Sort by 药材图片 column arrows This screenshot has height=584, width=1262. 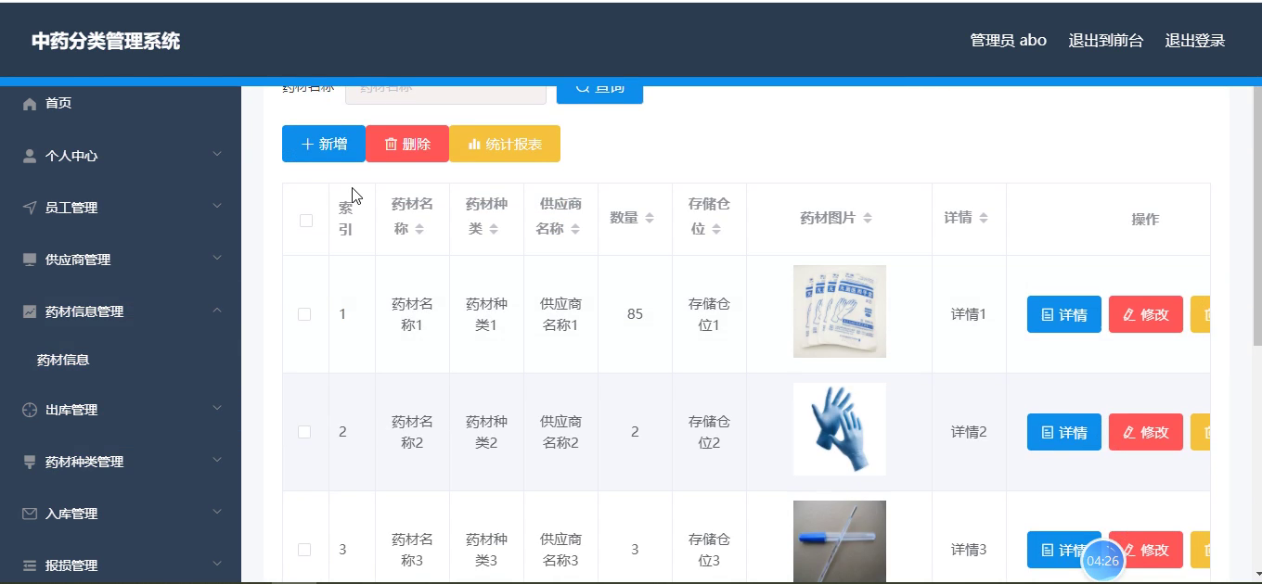868,218
